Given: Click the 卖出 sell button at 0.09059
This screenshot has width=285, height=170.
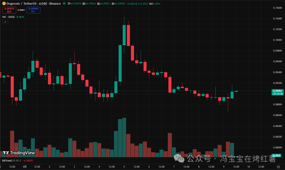Looking at the screenshot, I should click(x=9, y=10).
